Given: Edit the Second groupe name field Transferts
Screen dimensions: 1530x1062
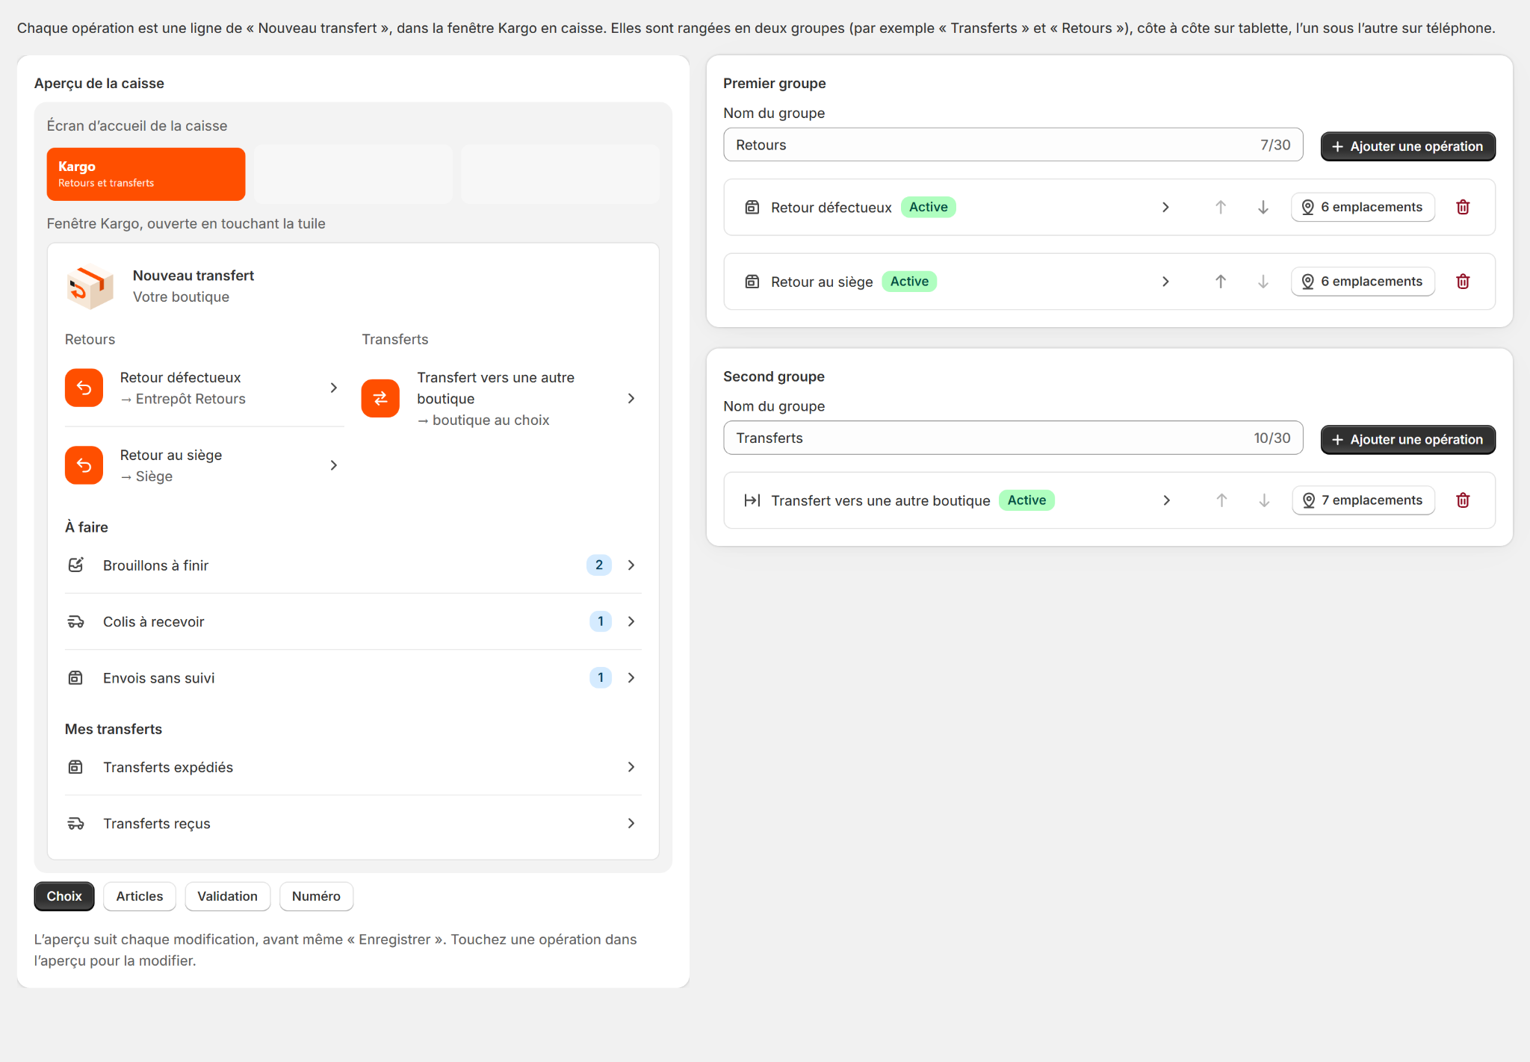Looking at the screenshot, I should point(1013,438).
